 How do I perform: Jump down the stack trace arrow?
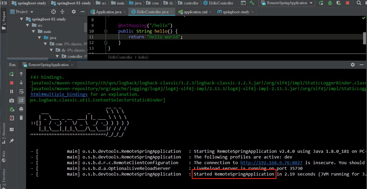pyautogui.click(x=21, y=83)
